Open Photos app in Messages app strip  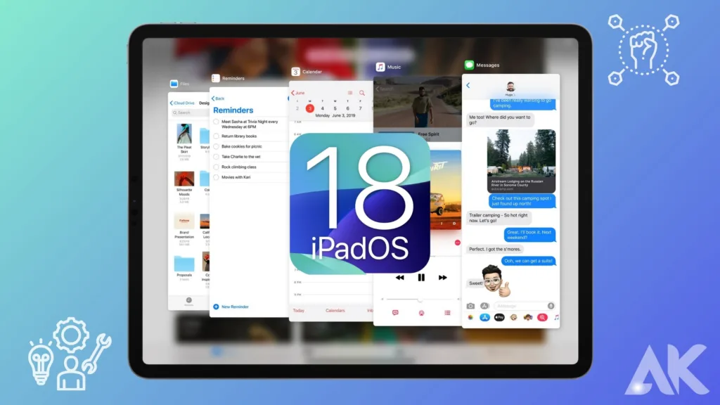pos(470,317)
